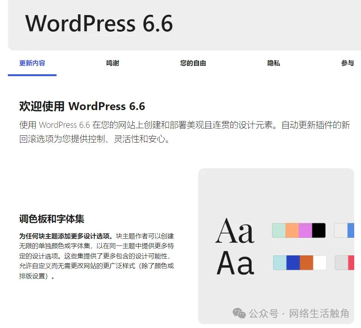Open the 您的自由 tab
The image size is (361, 328).
193,63
